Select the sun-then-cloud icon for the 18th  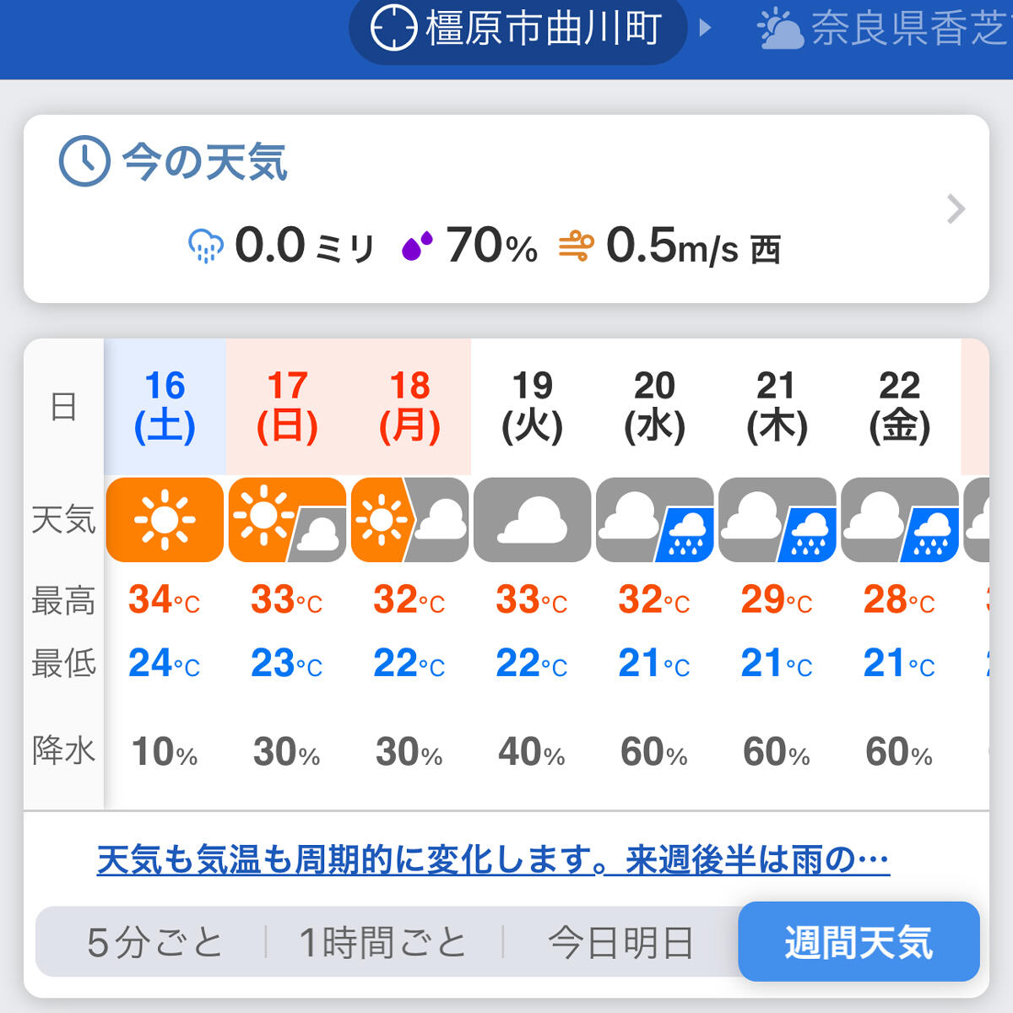409,520
